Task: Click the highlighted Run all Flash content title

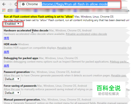Action: pos(39,17)
